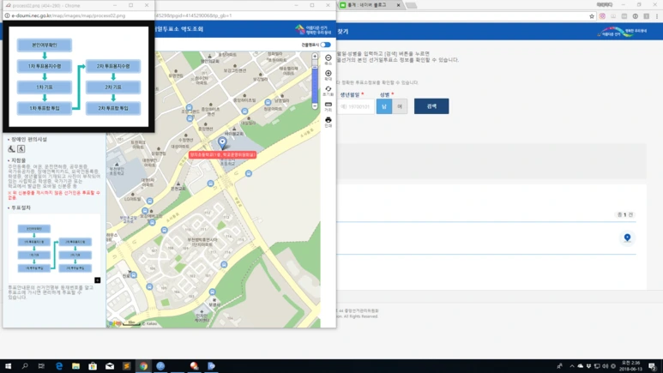Click Chrome icon on taskbar
Image resolution: width=663 pixels, height=373 pixels.
[x=144, y=366]
